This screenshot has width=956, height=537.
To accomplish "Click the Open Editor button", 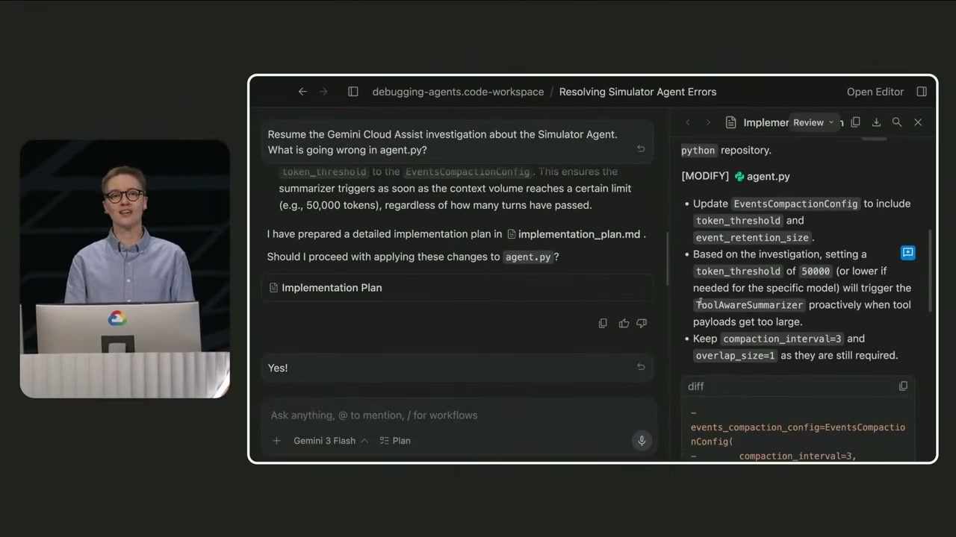I will click(875, 91).
